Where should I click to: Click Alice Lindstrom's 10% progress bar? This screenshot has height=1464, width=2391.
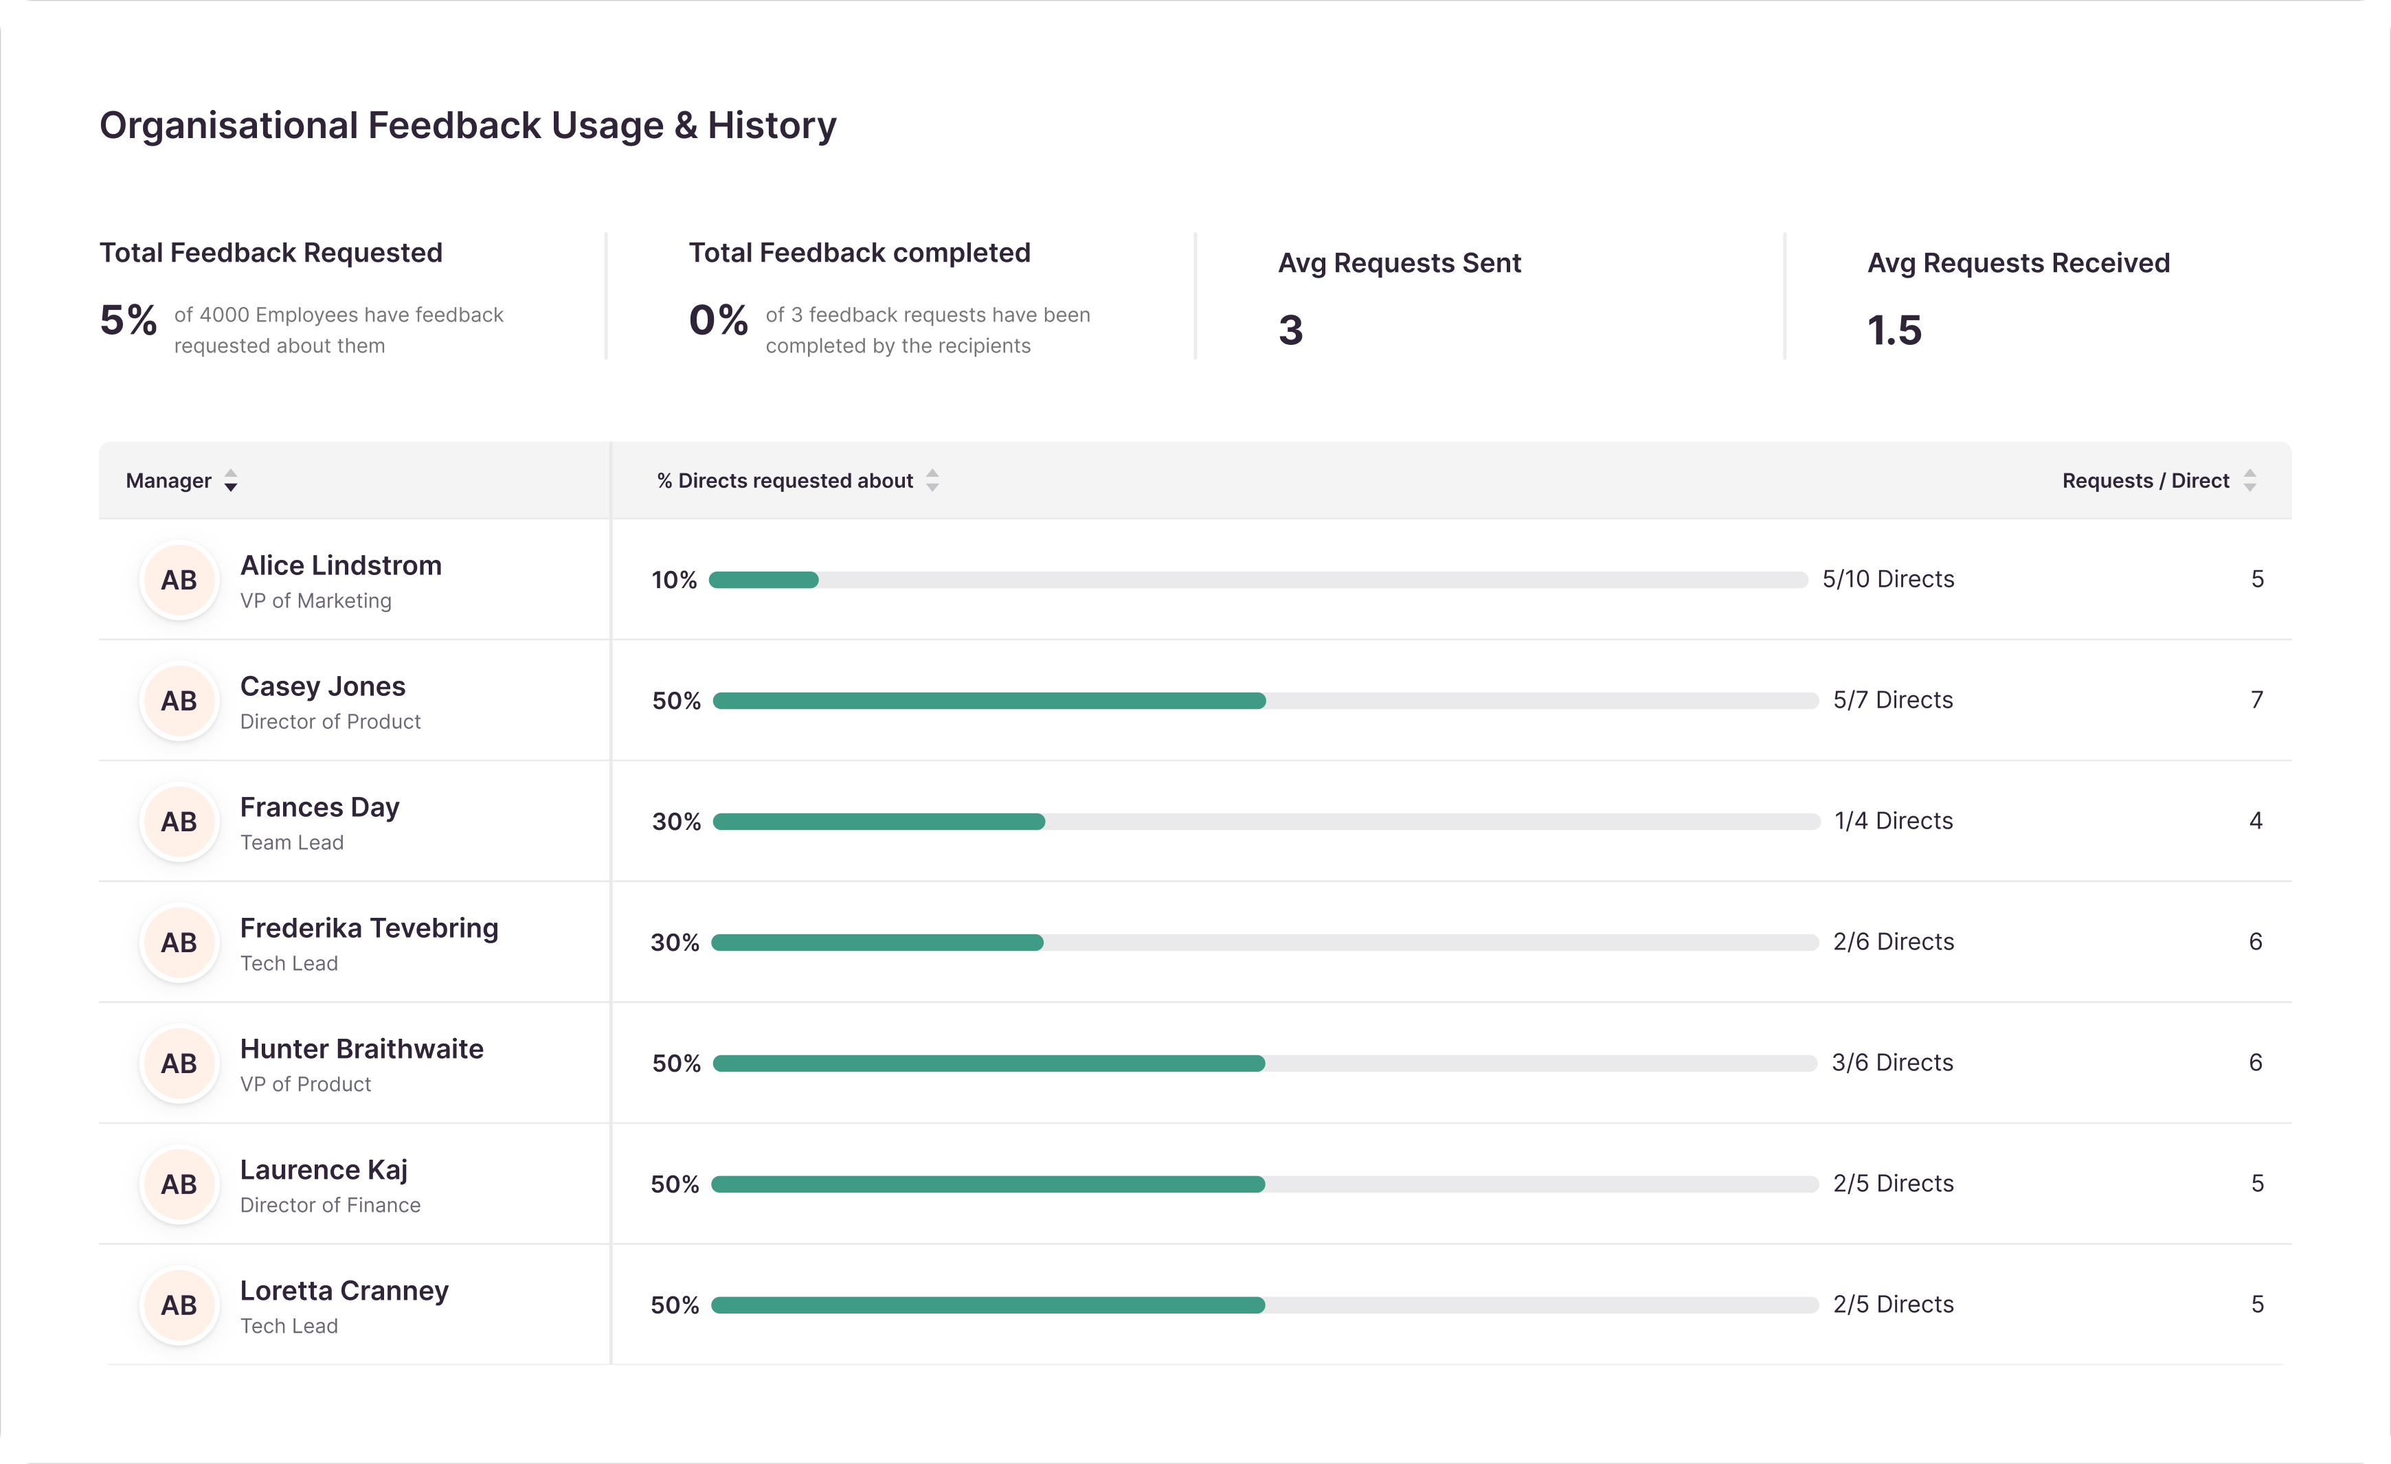point(1257,580)
